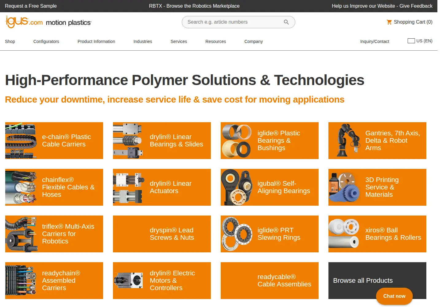
Task: Click the US flag language icon
Action: 411,41
